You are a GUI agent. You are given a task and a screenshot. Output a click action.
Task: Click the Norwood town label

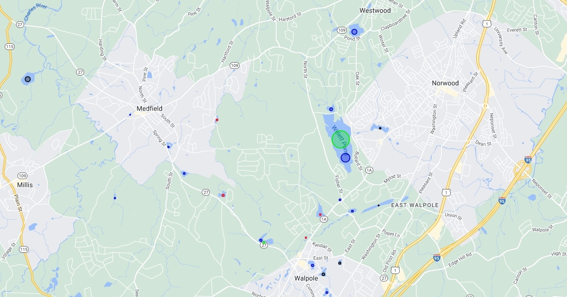point(445,83)
